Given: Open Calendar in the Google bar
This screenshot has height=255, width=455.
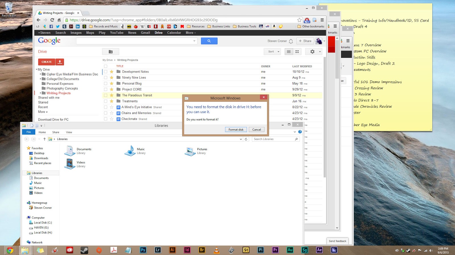Looking at the screenshot, I should 174,33.
